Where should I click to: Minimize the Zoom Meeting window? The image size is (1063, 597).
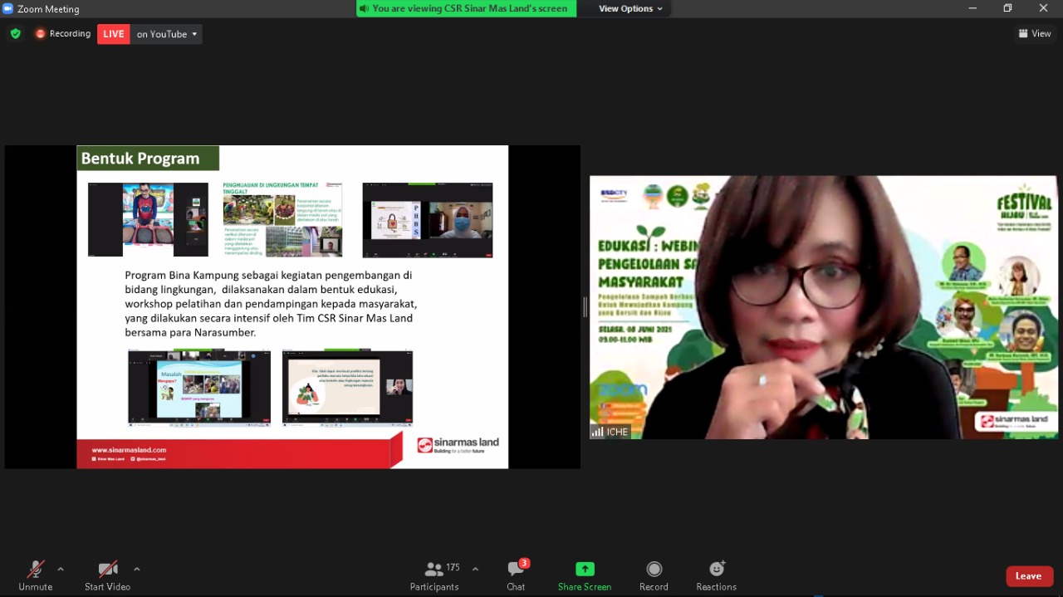(x=972, y=8)
